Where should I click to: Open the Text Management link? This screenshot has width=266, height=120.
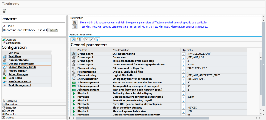coord(20,85)
